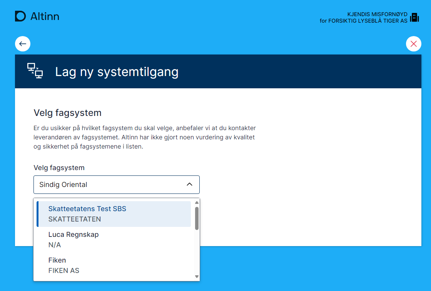Click the system access computers icon
This screenshot has width=431, height=291.
(x=35, y=71)
